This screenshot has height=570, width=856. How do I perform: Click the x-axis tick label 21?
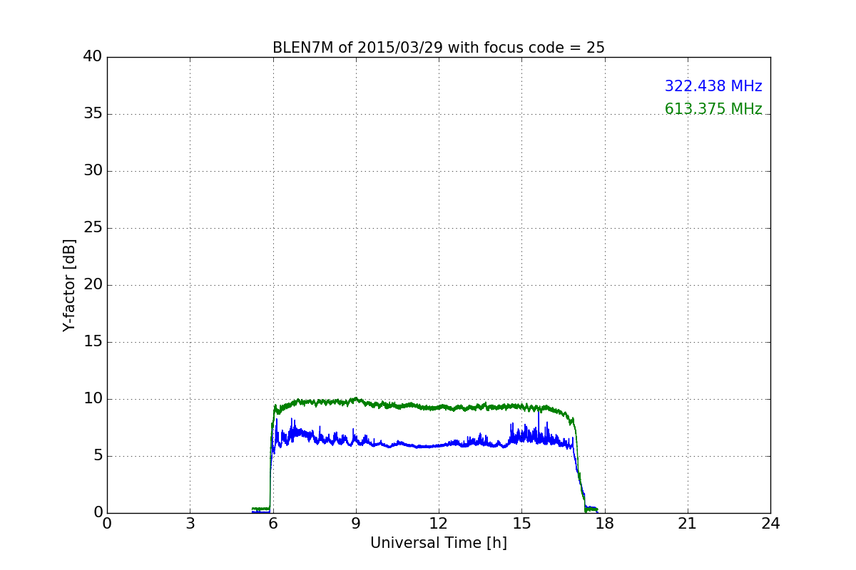tap(688, 523)
